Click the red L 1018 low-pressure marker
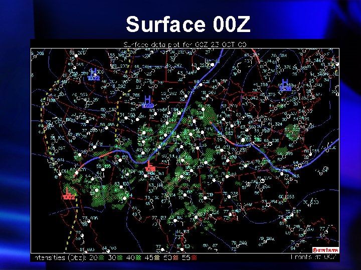The height and width of the screenshot is (270, 361). [150, 166]
